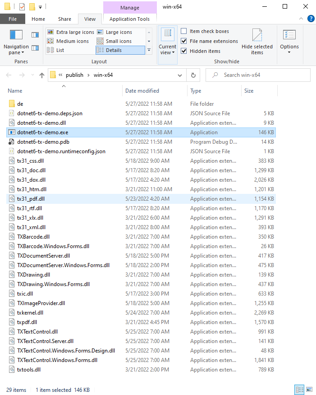Open the Share ribbon tab
The width and height of the screenshot is (316, 395).
pos(64,19)
